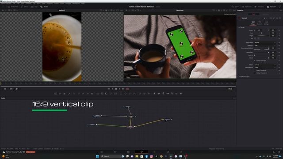
Task: Jump to first frame
Action: pyautogui.click(x=109, y=89)
